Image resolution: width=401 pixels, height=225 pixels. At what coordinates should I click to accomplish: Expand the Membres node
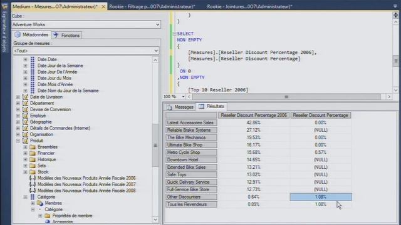point(33,203)
